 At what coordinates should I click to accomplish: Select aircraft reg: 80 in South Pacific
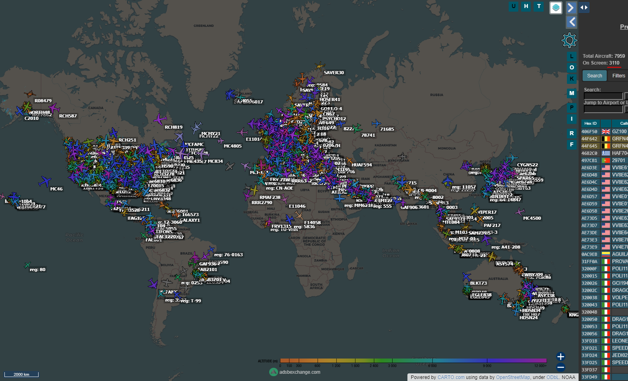pyautogui.click(x=27, y=265)
